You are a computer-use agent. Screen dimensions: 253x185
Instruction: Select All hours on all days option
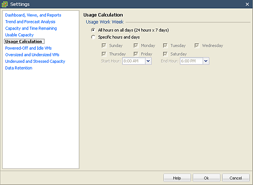[93, 30]
